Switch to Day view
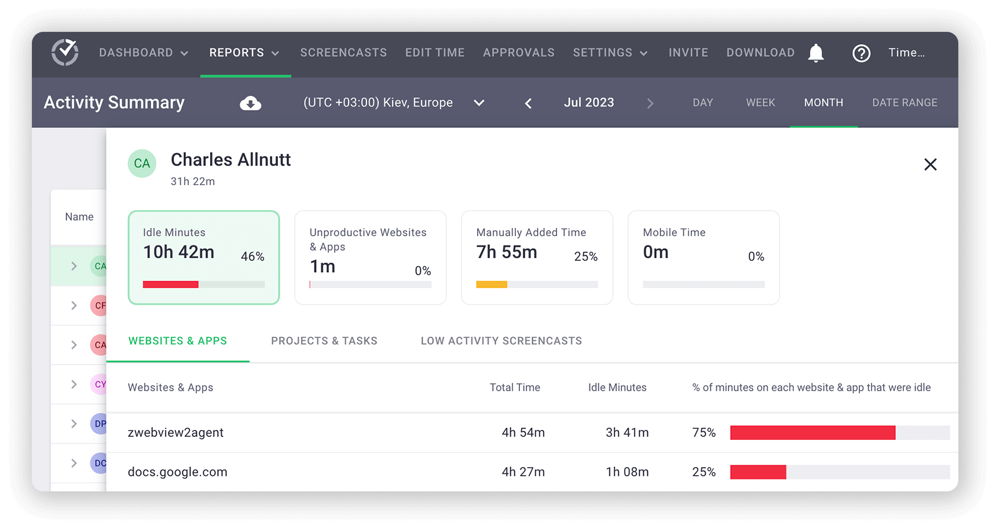Viewport: 996px width, 529px height. click(702, 102)
